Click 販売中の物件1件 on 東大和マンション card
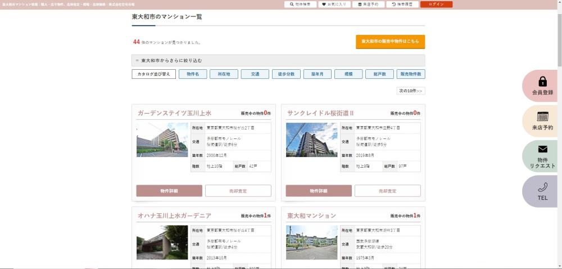This screenshot has width=562, height=269. 405,216
